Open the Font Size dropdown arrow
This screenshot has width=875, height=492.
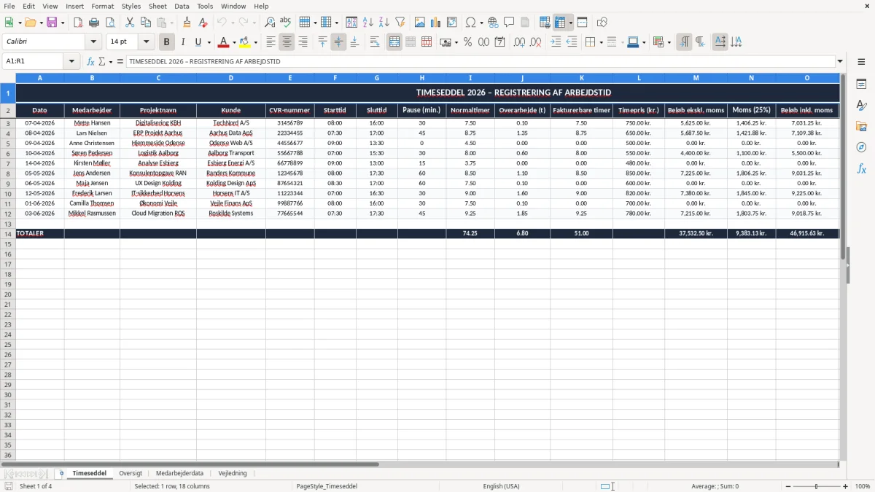pyautogui.click(x=146, y=42)
